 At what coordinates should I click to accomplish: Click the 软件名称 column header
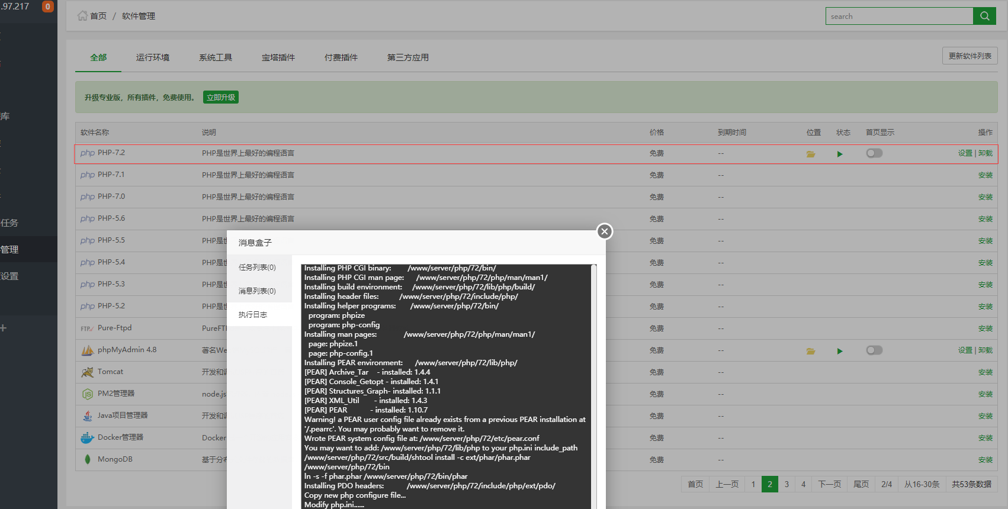click(95, 133)
